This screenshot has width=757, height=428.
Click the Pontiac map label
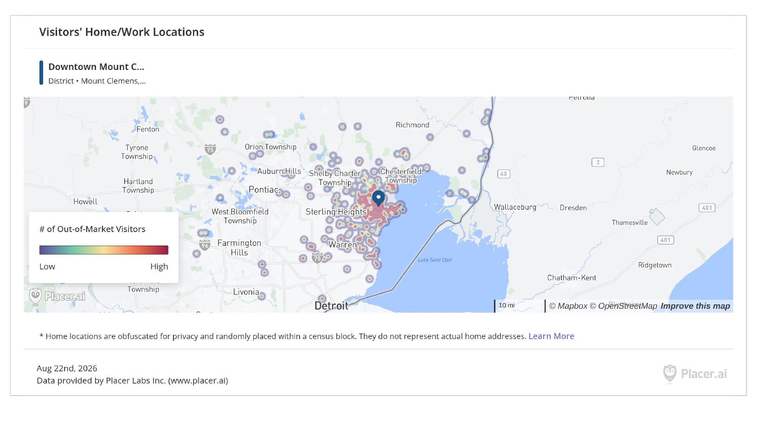coord(263,189)
